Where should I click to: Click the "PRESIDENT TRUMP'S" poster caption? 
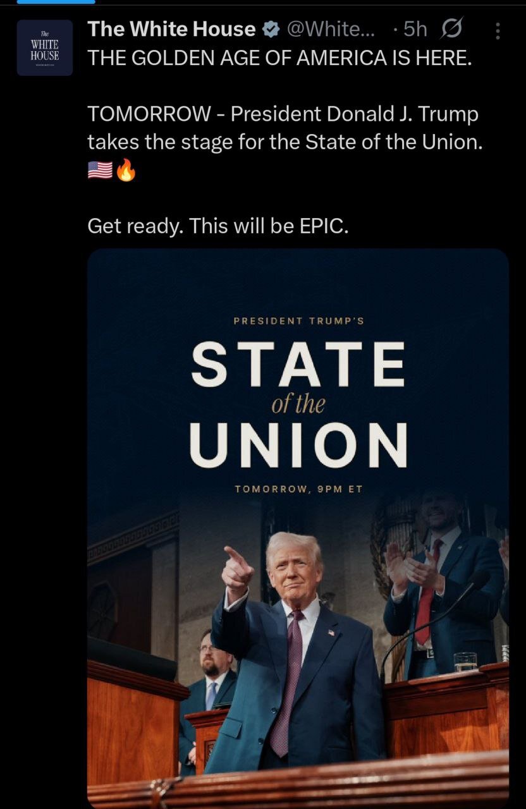(298, 321)
